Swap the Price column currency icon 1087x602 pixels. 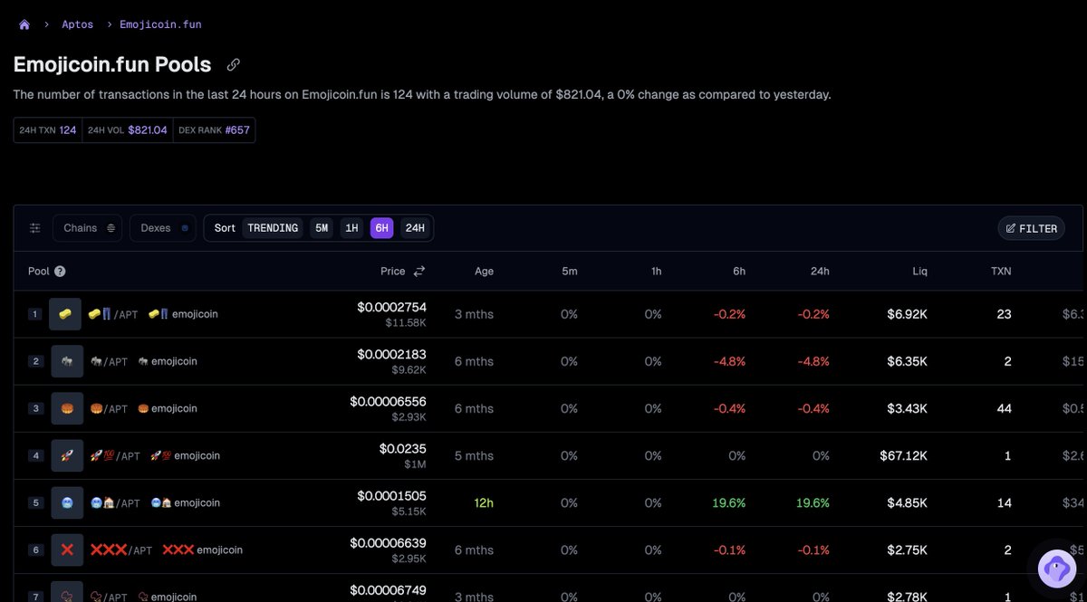418,271
